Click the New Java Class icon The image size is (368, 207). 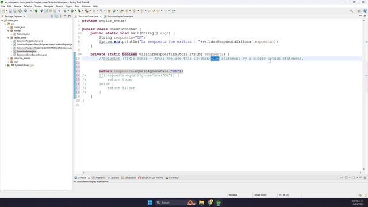pos(114,11)
